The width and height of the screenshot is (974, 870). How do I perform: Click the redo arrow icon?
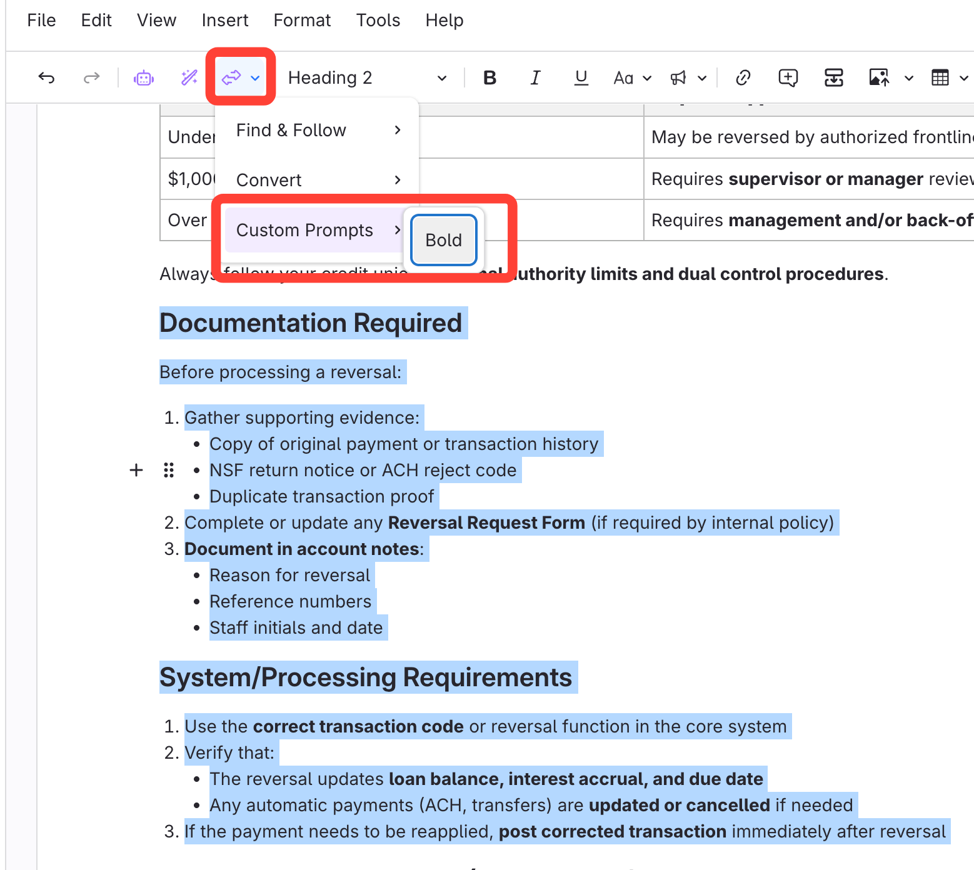tap(92, 77)
